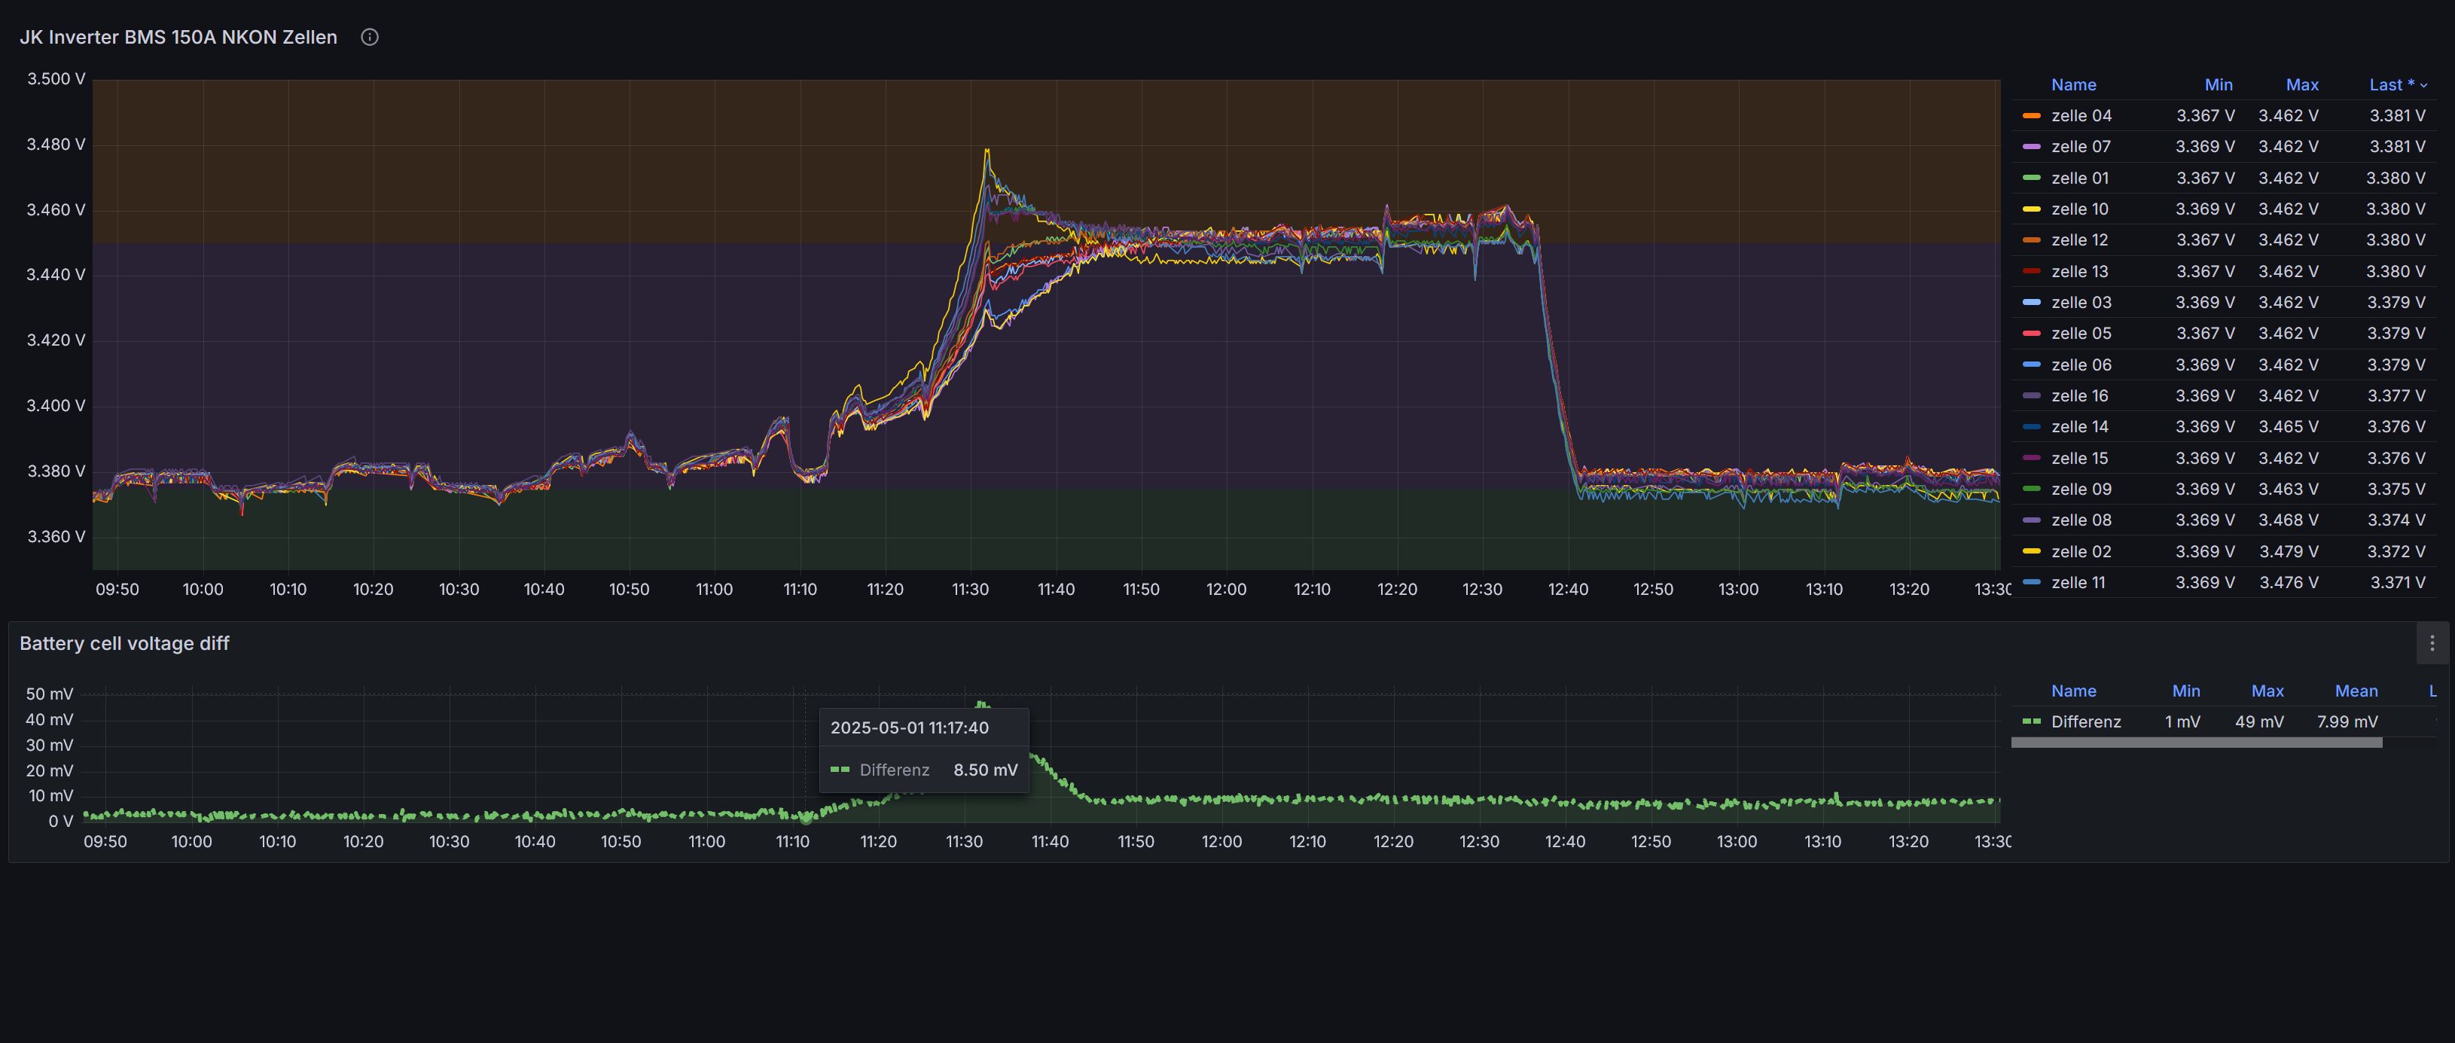The image size is (2455, 1043).
Task: Open the JK Inverter BMS panel title
Action: [x=178, y=37]
